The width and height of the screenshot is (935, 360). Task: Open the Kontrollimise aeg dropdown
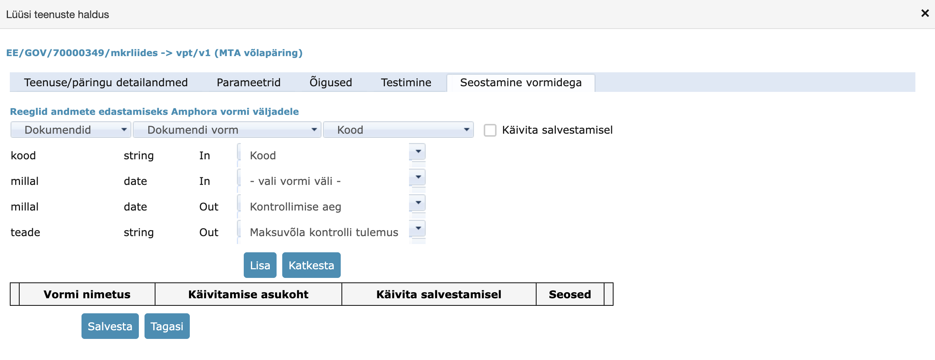417,203
